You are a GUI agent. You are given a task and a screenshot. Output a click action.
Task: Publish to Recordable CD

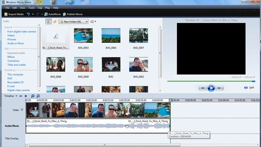(15, 82)
